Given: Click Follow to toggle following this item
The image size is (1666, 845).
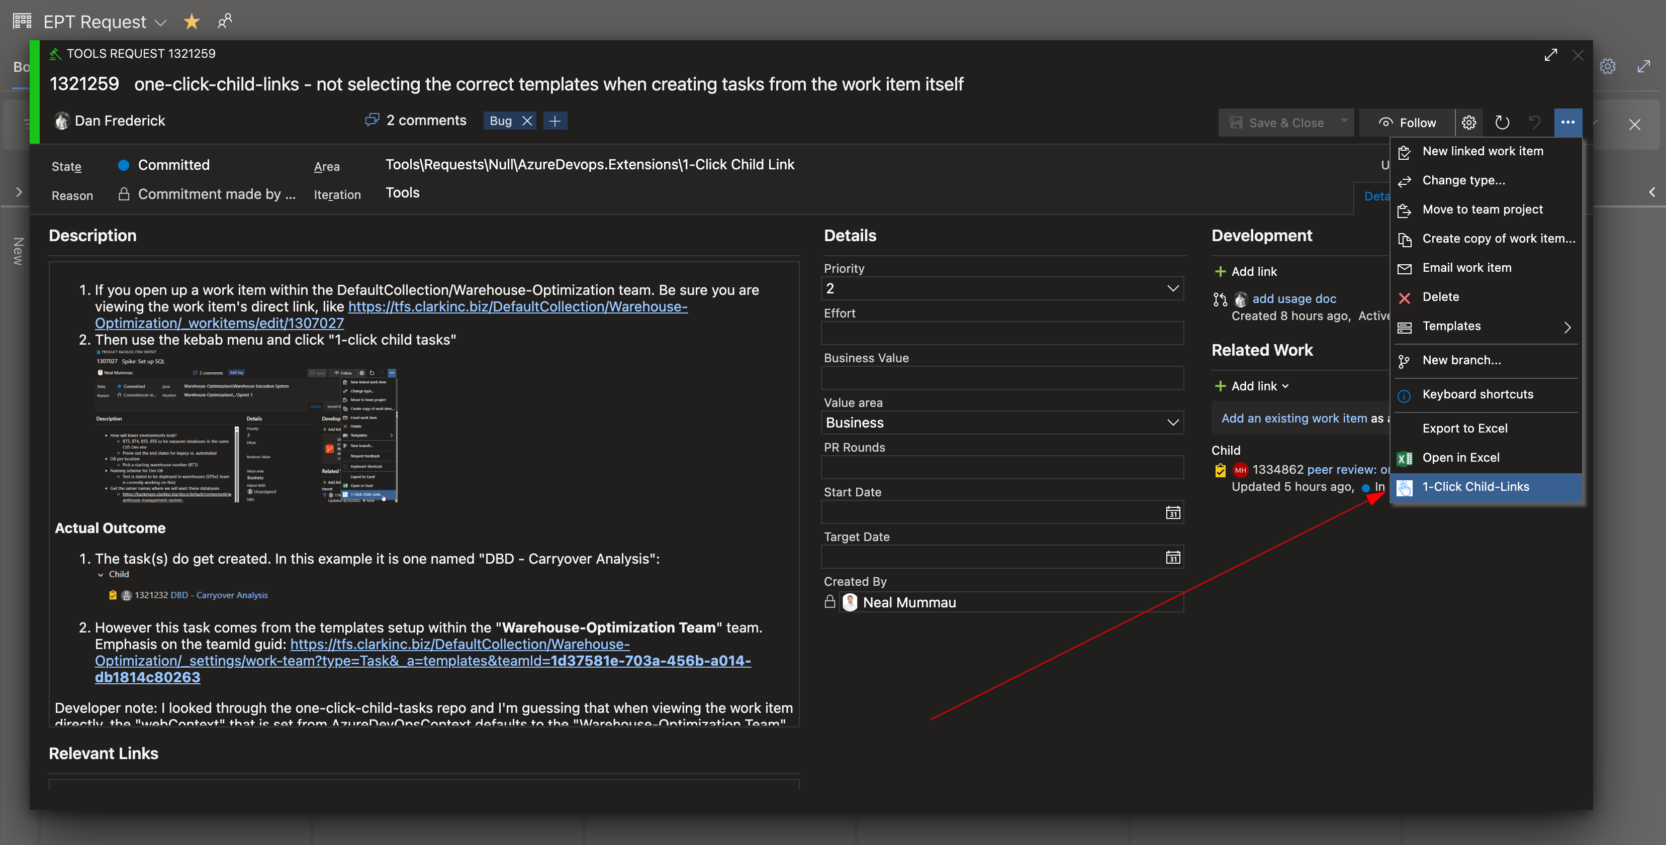Looking at the screenshot, I should 1407,123.
